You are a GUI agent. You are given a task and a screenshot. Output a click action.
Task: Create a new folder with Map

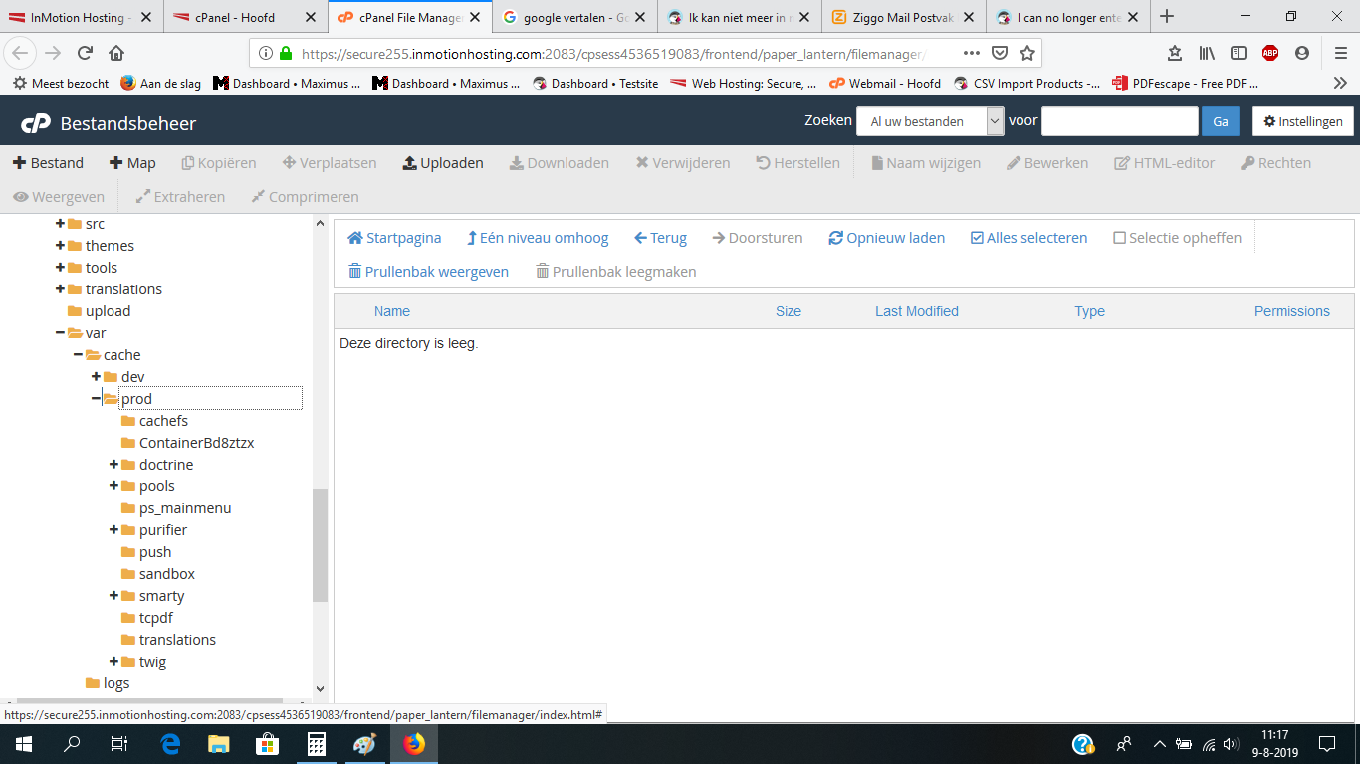click(x=132, y=163)
